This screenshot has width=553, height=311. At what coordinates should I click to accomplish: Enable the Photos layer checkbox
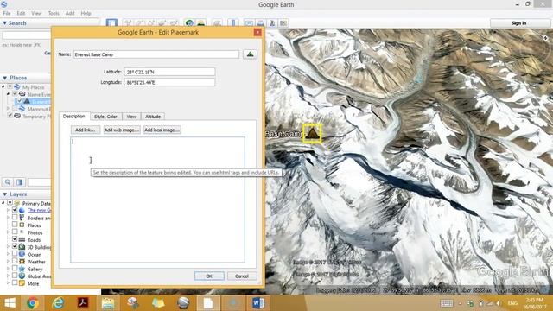[x=15, y=232]
